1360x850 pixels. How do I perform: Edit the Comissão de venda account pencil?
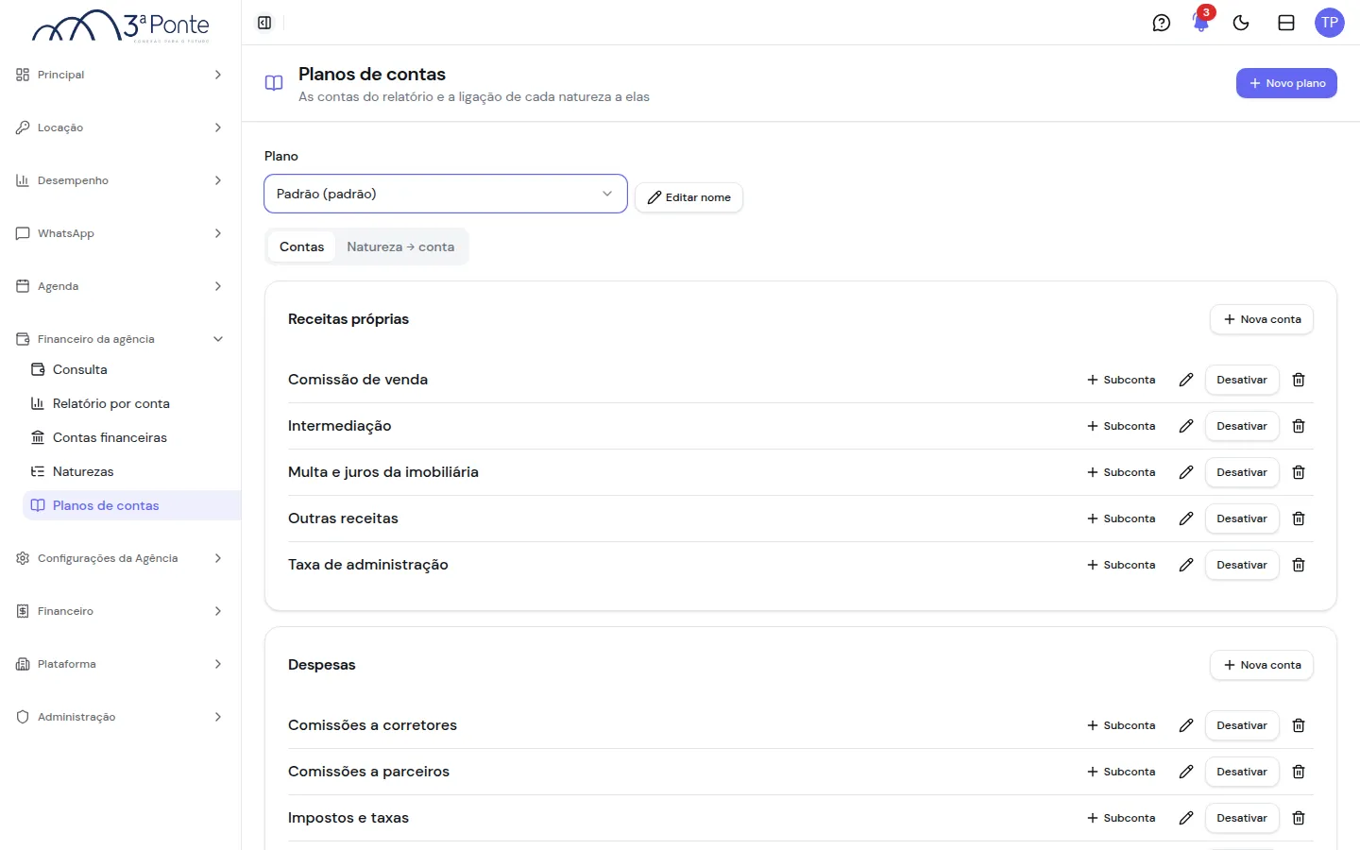tap(1186, 380)
